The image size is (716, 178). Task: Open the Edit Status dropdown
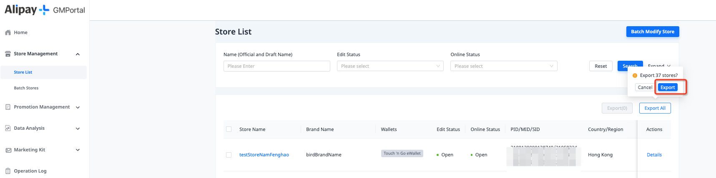[390, 66]
